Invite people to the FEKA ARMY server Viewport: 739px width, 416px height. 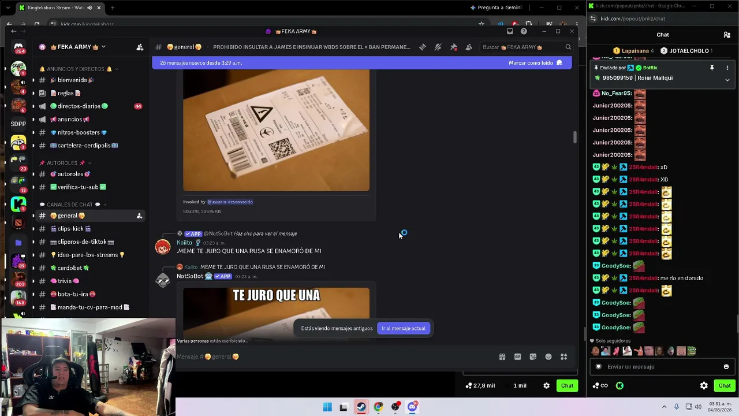140,47
